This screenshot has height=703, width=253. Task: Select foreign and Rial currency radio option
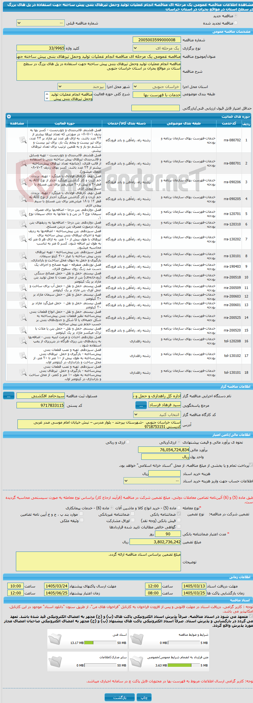coord(128,442)
